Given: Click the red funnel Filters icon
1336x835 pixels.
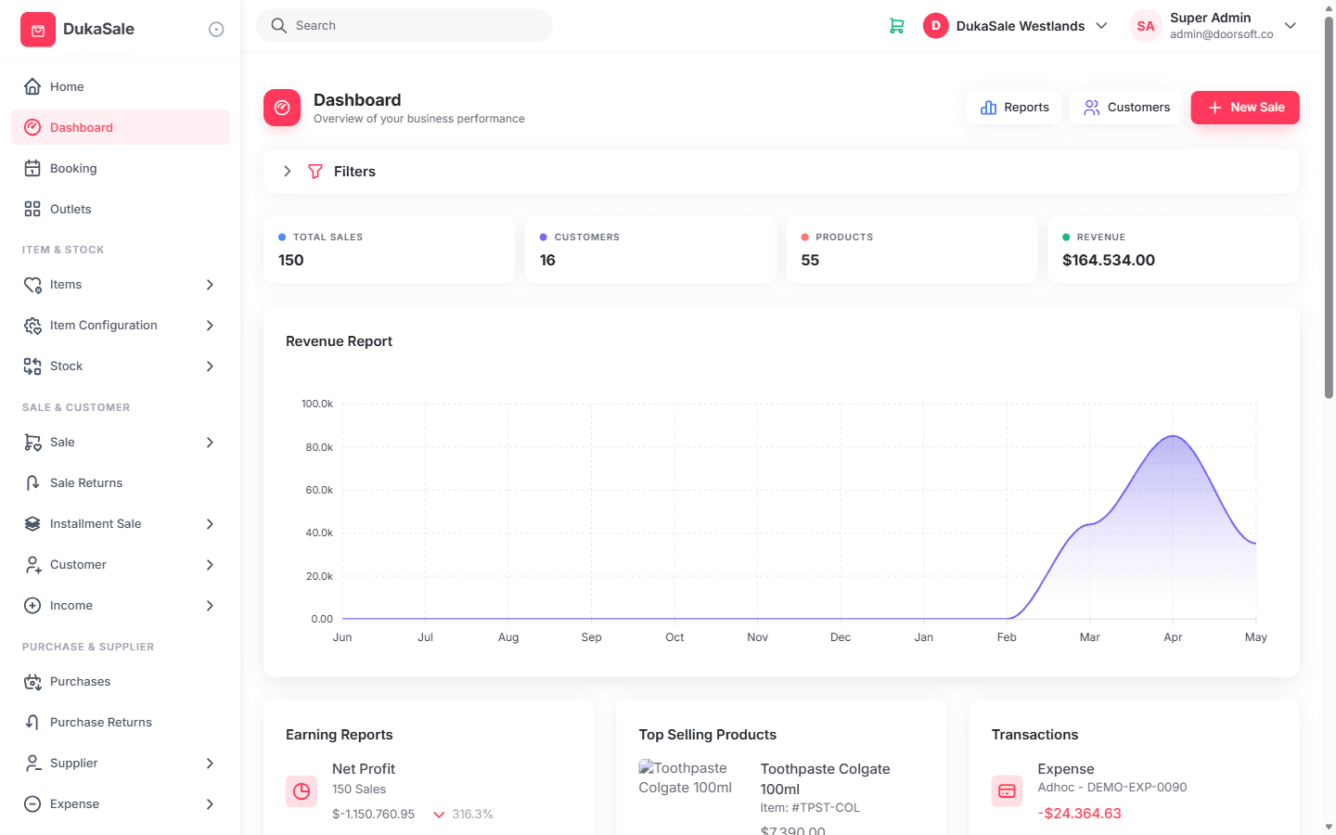Looking at the screenshot, I should point(315,172).
